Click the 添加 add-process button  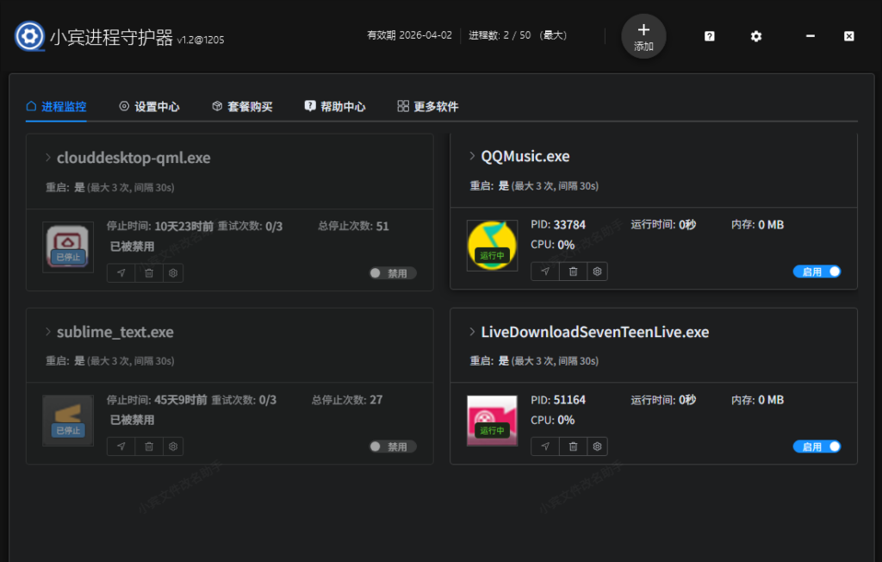click(x=643, y=36)
